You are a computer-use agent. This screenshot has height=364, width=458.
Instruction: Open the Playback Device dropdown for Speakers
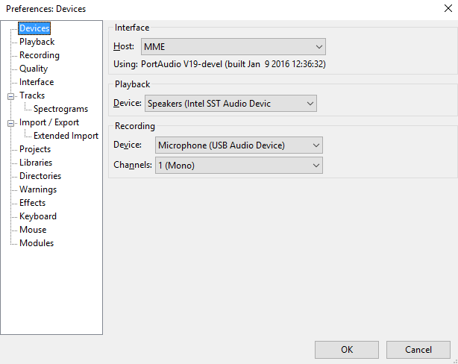pyautogui.click(x=230, y=104)
